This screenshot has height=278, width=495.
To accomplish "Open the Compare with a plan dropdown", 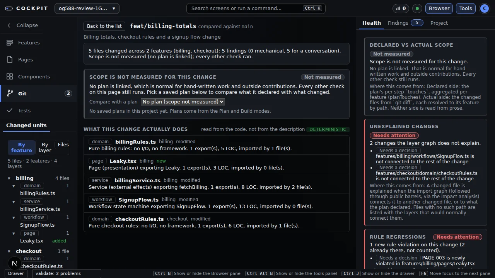I will (x=183, y=102).
